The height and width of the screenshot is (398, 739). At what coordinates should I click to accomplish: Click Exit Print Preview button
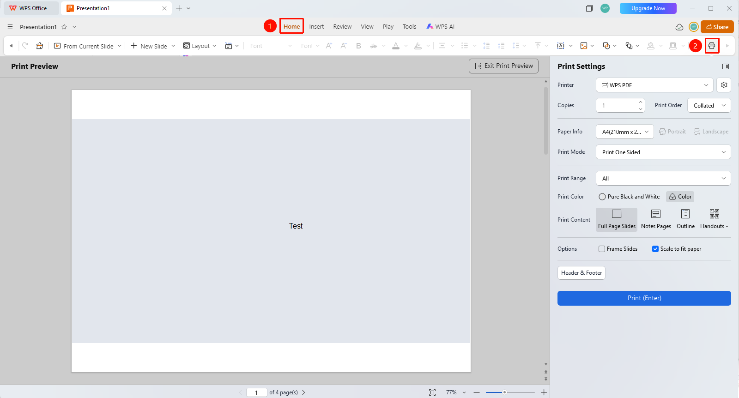504,66
